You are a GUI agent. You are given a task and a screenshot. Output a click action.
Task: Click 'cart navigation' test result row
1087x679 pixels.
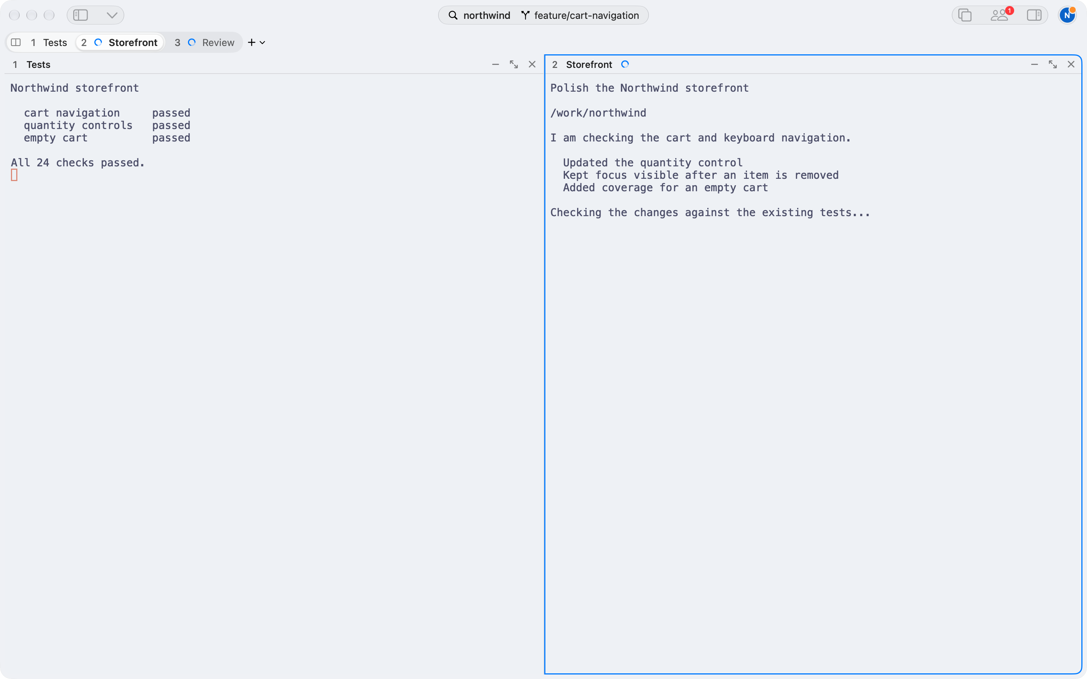107,113
